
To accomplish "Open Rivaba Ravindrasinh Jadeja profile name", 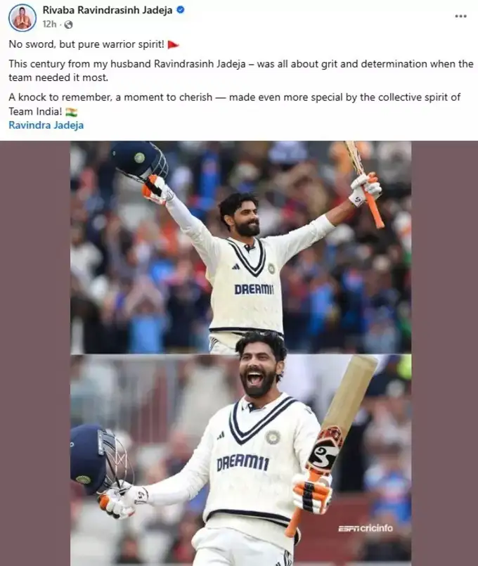I will 108,10.
